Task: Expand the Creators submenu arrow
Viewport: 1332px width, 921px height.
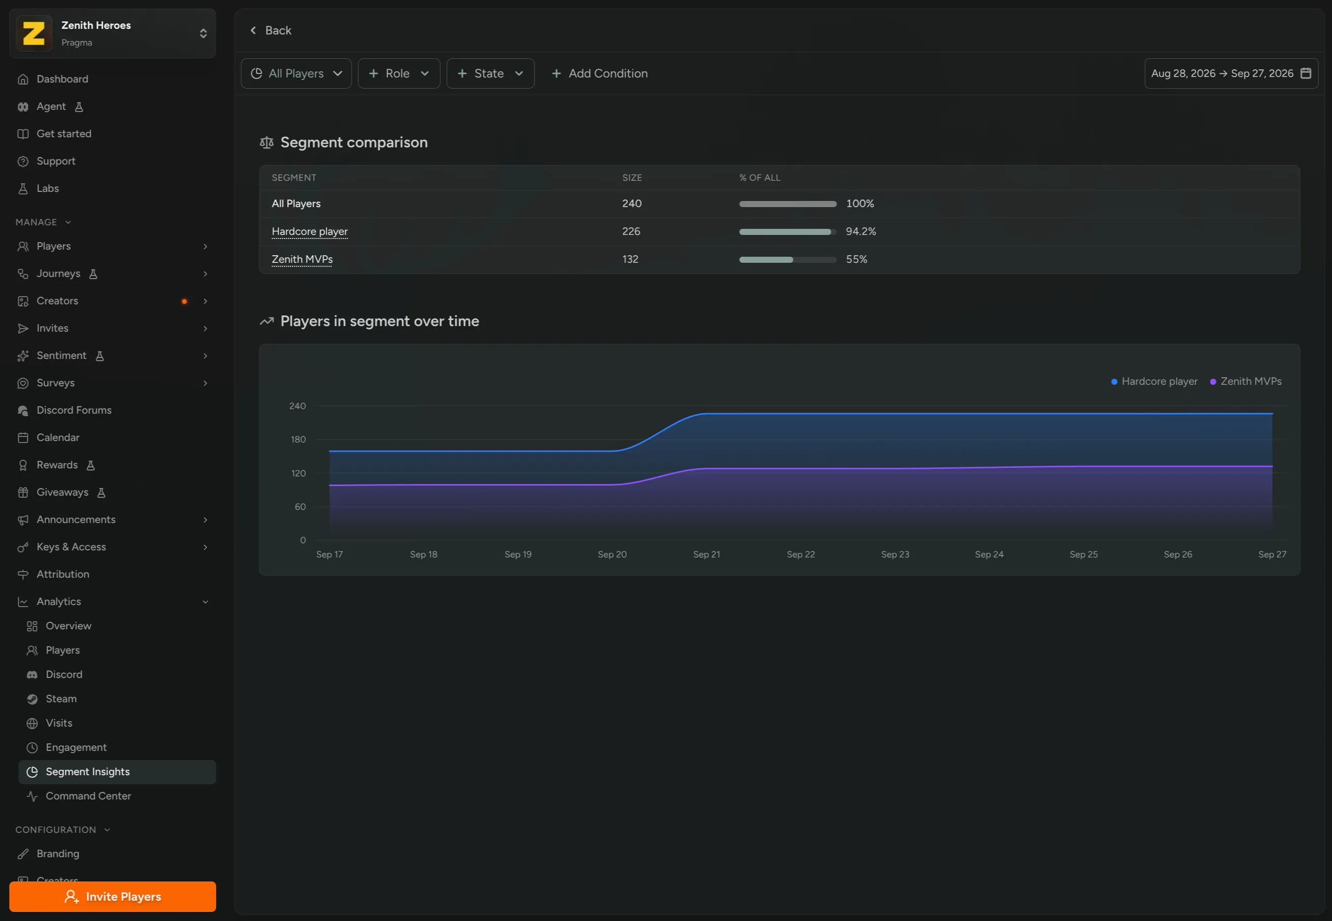Action: pyautogui.click(x=205, y=301)
